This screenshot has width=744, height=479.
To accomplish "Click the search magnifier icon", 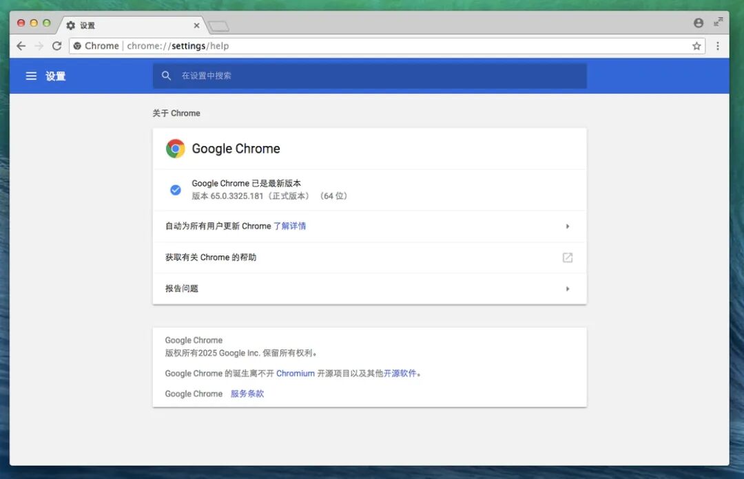I will click(x=166, y=76).
